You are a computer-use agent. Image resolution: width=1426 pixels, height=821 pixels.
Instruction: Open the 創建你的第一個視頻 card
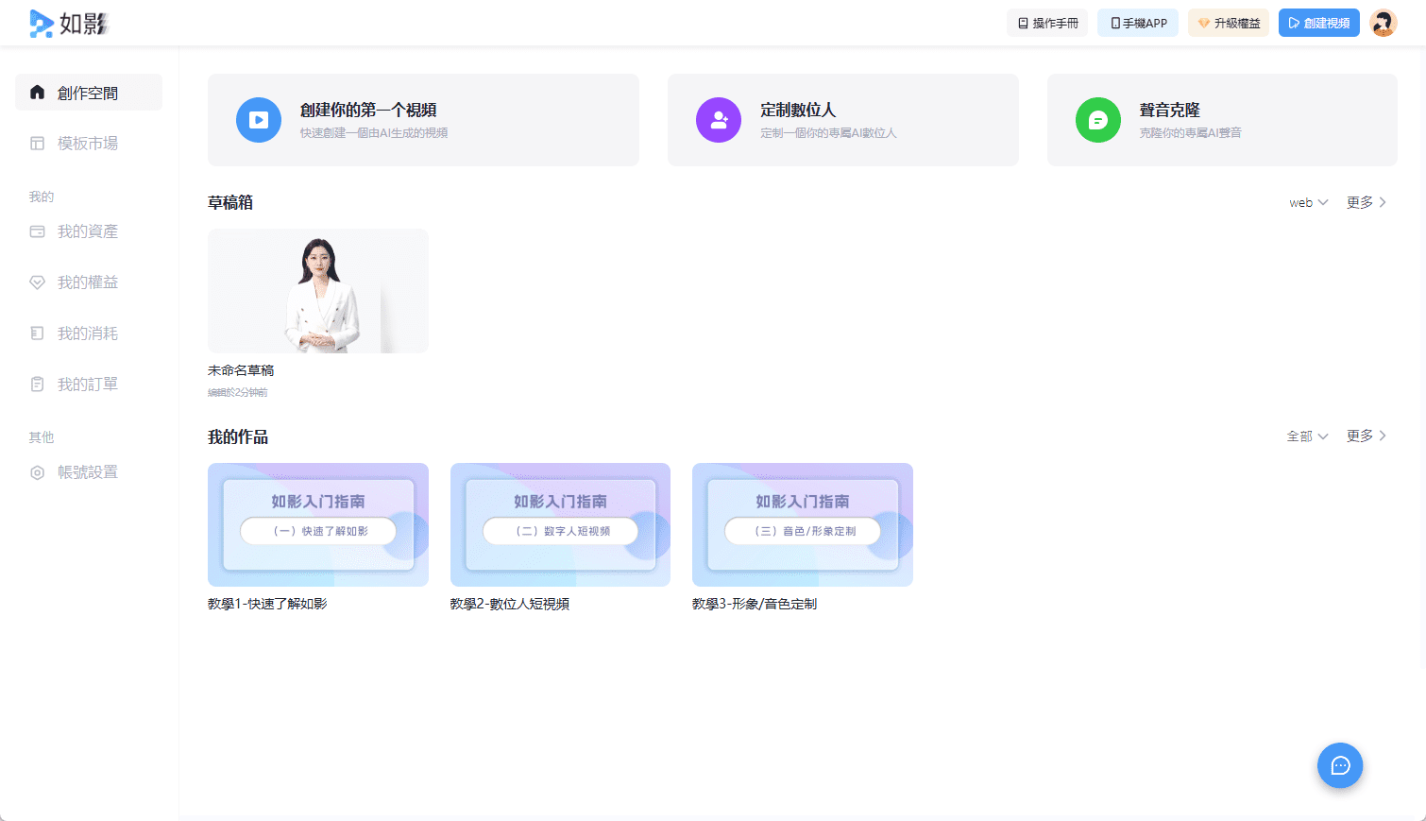tap(423, 120)
